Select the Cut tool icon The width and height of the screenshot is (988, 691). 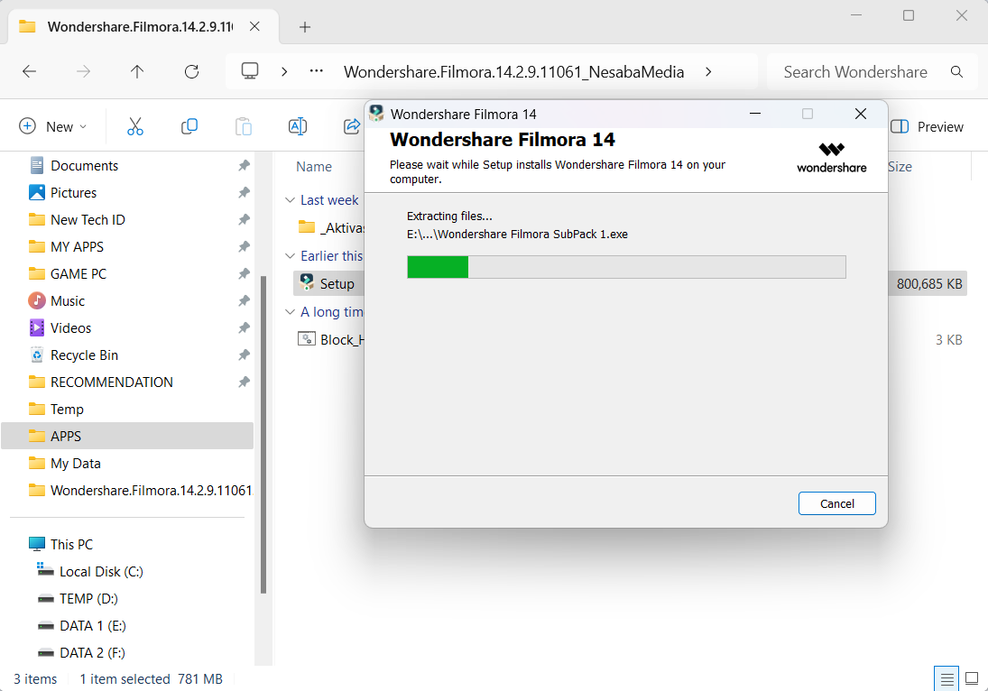tap(134, 126)
